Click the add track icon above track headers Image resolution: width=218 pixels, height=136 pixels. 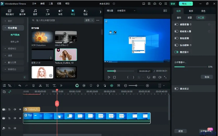click(4, 92)
